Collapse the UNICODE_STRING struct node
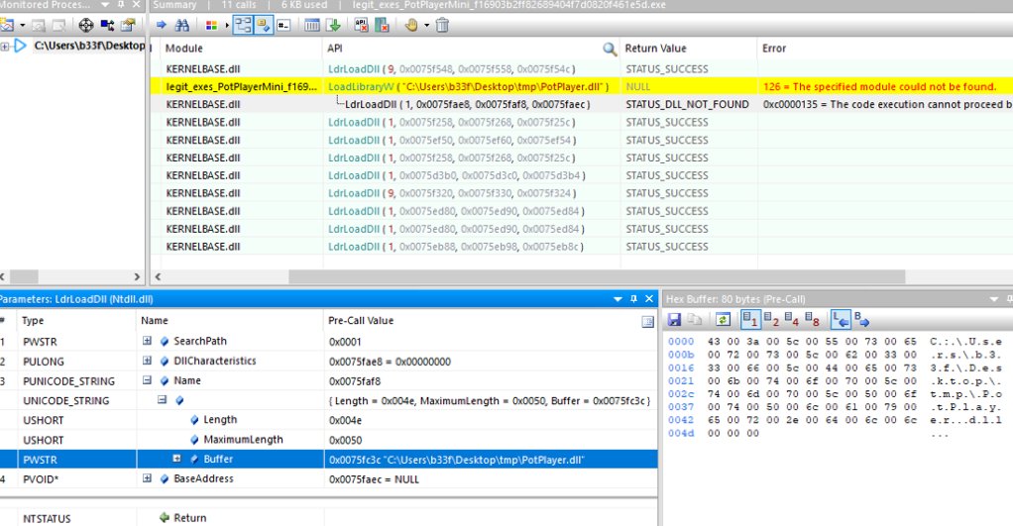This screenshot has width=1013, height=526. pyautogui.click(x=163, y=400)
